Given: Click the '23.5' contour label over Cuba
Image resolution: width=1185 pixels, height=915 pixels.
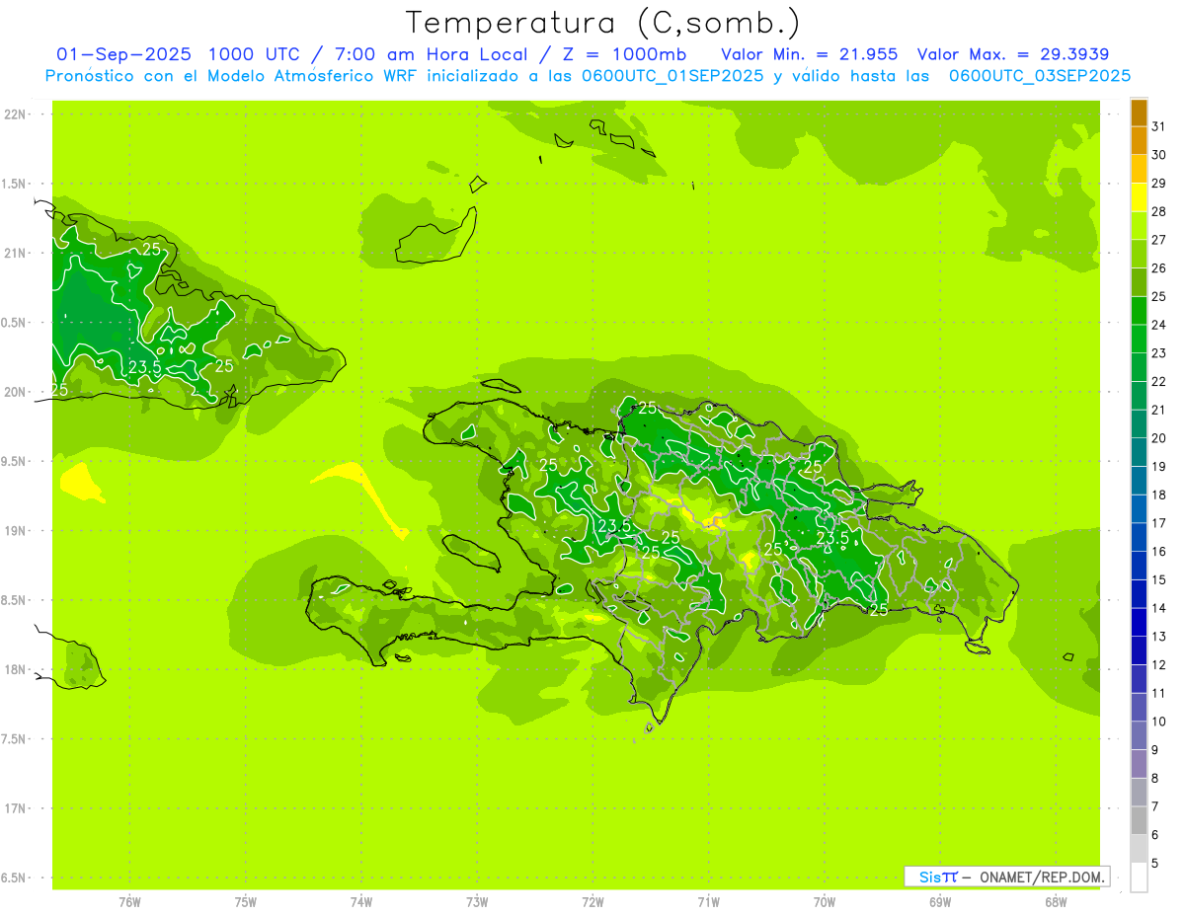Looking at the screenshot, I should (x=145, y=368).
